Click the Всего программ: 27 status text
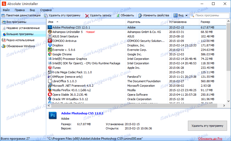The image size is (231, 141). click(x=15, y=139)
